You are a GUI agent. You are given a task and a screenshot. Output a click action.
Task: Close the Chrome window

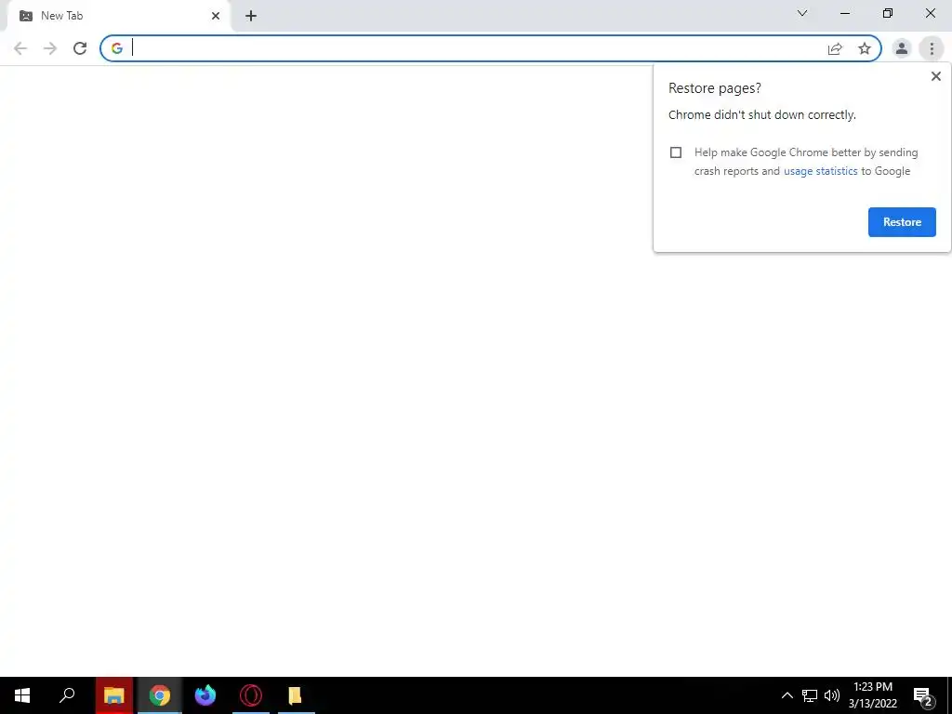(930, 13)
